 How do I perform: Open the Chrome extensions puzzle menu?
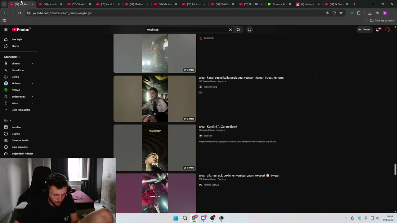[x=359, y=13]
